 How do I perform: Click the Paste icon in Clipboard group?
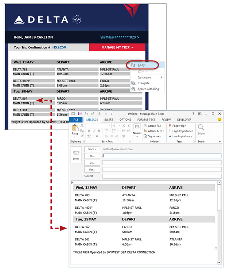[75, 129]
